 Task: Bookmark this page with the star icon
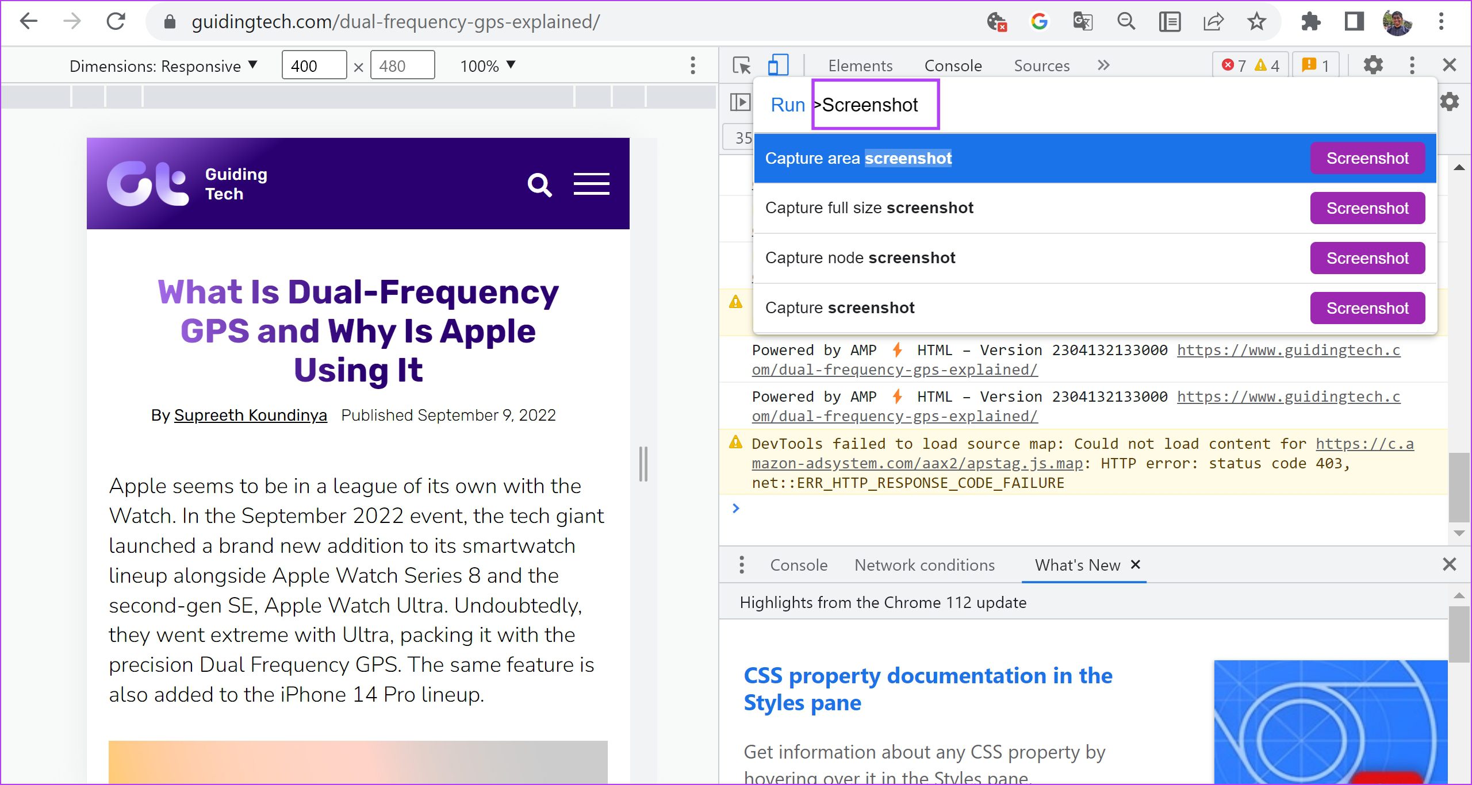click(x=1256, y=22)
